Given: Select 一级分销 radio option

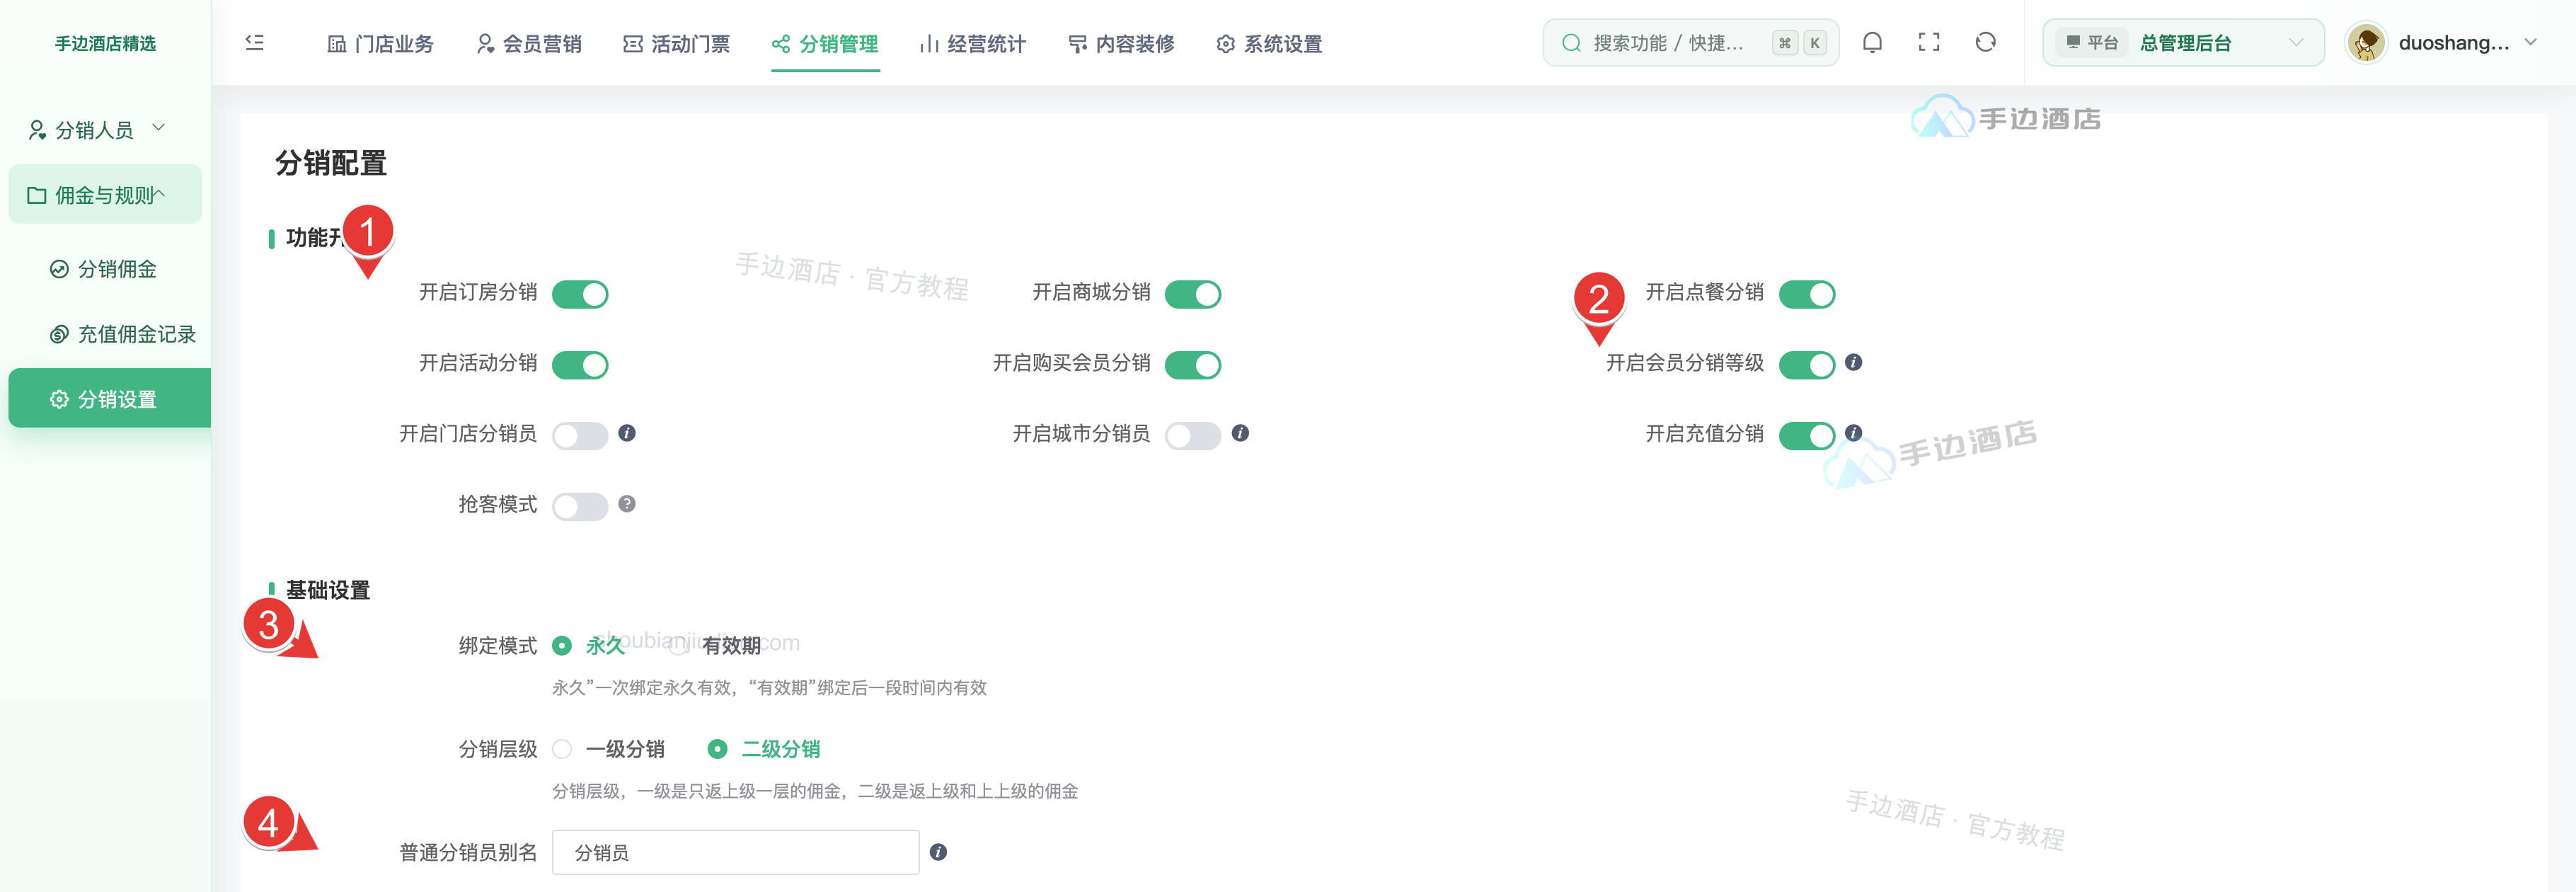Looking at the screenshot, I should (562, 749).
